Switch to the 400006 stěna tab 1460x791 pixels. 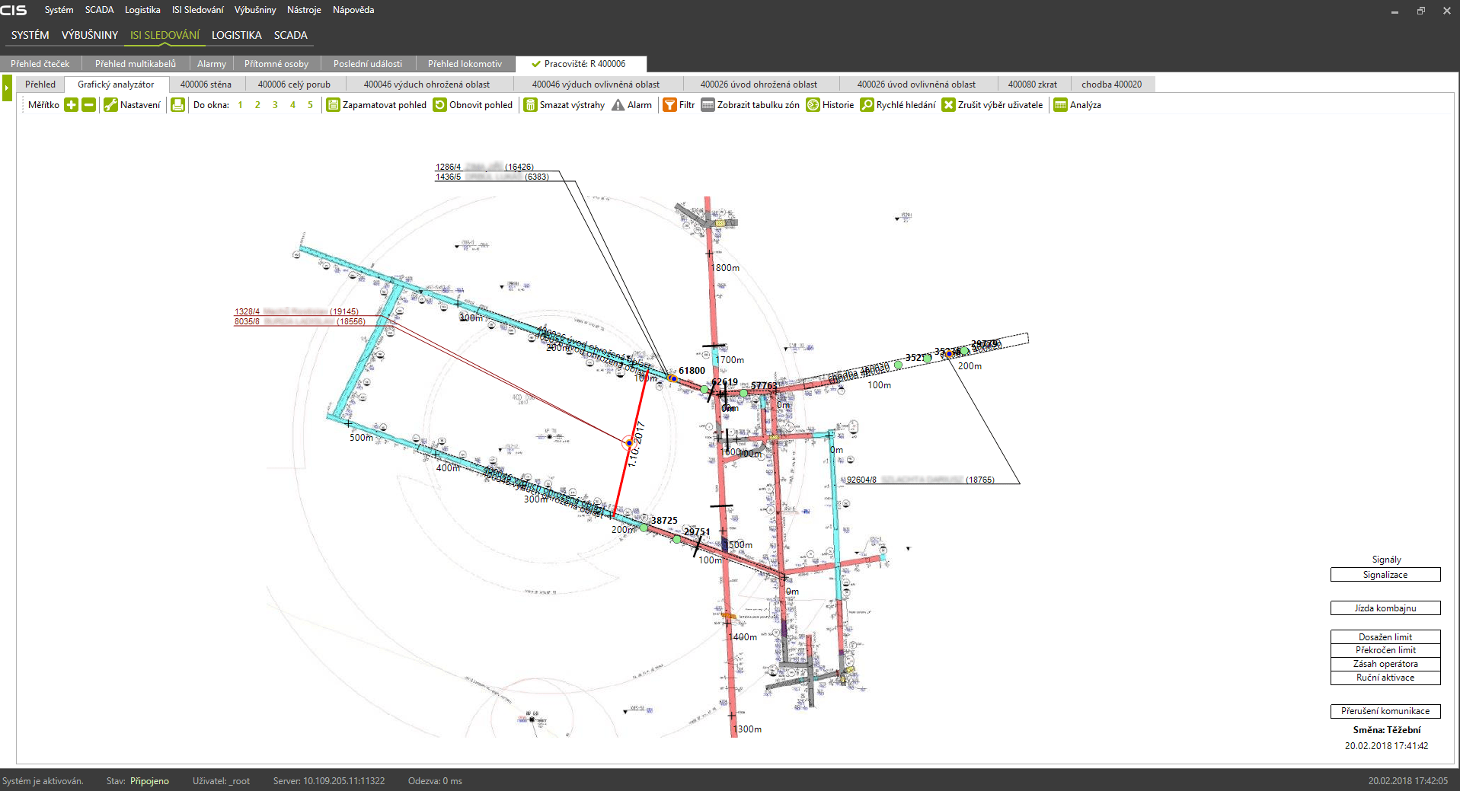click(206, 85)
